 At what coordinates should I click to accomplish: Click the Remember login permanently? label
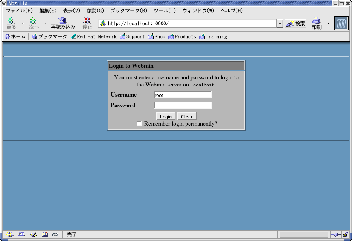181,124
